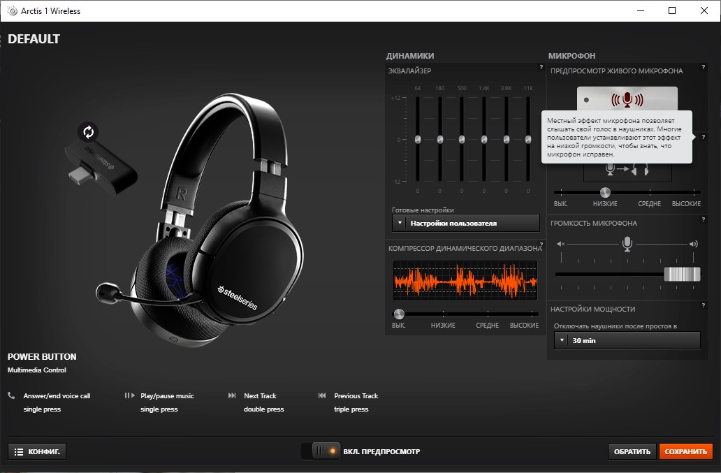This screenshot has height=473, width=721.
Task: Click the sync icon above the USB dongle
Action: point(88,132)
